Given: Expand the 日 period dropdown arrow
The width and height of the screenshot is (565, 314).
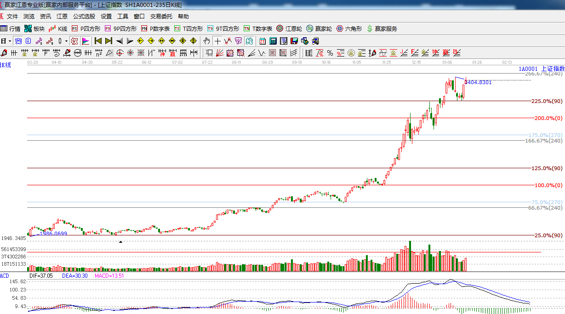Looking at the screenshot, I should (x=9, y=41).
